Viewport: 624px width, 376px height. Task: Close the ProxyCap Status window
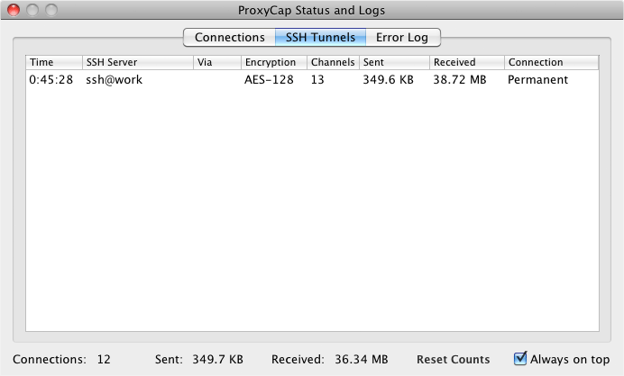click(x=14, y=11)
